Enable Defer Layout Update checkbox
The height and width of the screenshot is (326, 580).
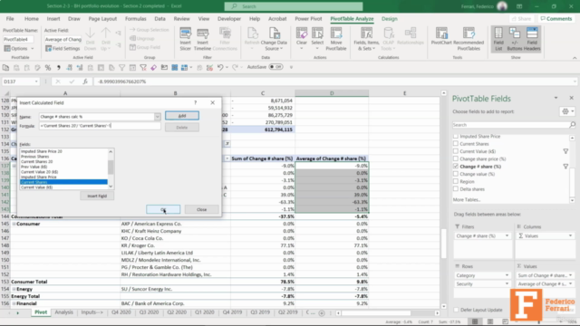(456, 310)
